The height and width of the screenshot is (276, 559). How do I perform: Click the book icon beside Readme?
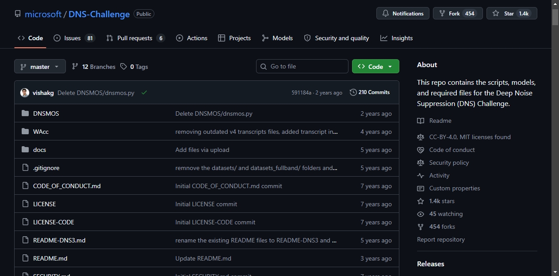(421, 121)
